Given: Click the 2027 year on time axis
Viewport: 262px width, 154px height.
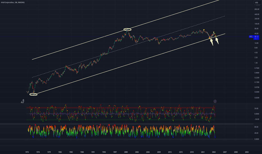Looking at the screenshot, I should (225, 152).
